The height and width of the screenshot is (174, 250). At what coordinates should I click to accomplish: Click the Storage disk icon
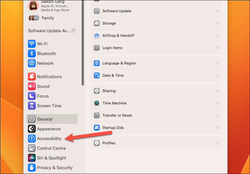(x=97, y=23)
